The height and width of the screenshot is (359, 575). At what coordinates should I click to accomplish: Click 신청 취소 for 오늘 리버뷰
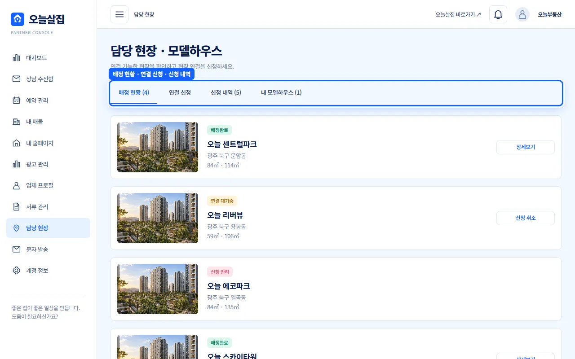(x=526, y=218)
